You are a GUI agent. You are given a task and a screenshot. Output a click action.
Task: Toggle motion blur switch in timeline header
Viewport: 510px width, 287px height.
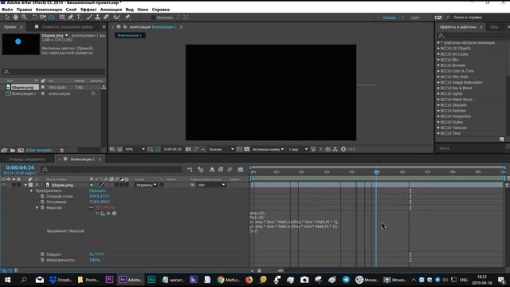pyautogui.click(x=229, y=170)
